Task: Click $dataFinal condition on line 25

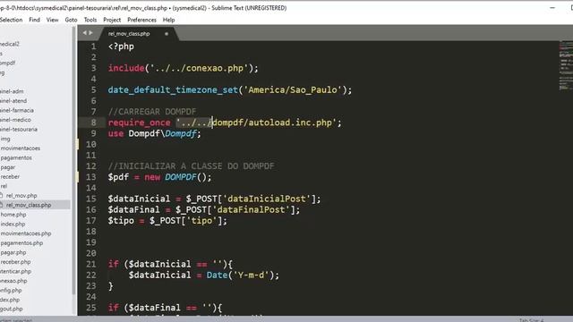Action: pos(155,308)
